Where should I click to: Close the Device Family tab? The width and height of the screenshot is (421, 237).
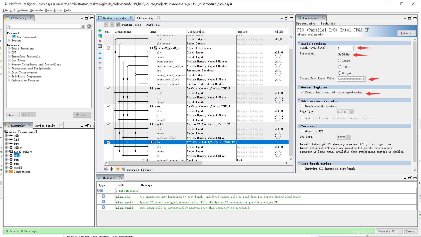pos(60,125)
